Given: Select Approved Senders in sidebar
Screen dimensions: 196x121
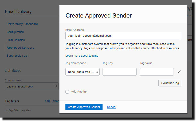Looking at the screenshot, I should 21,48.
